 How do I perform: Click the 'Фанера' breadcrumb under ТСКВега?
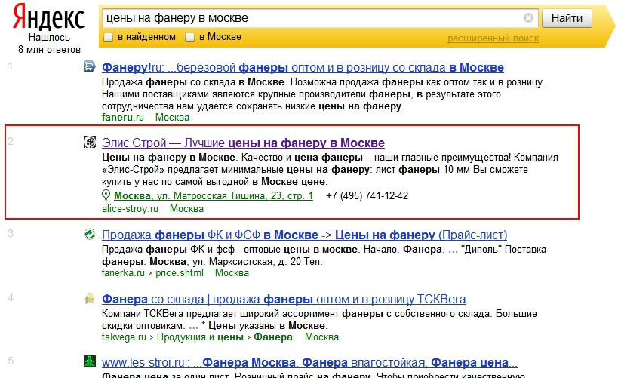click(272, 337)
